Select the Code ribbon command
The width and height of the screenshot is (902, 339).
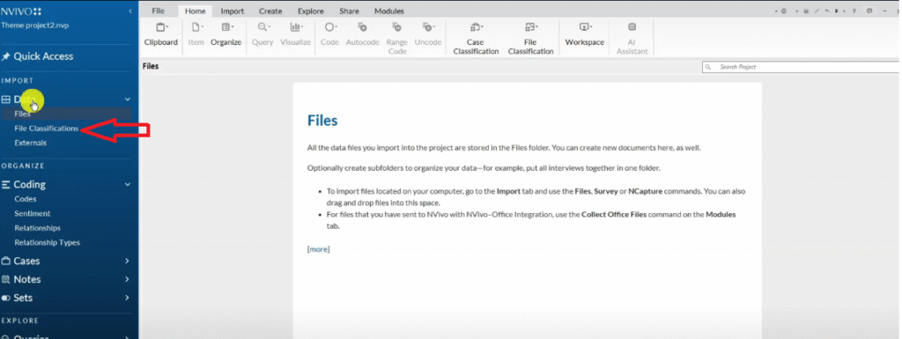click(329, 34)
